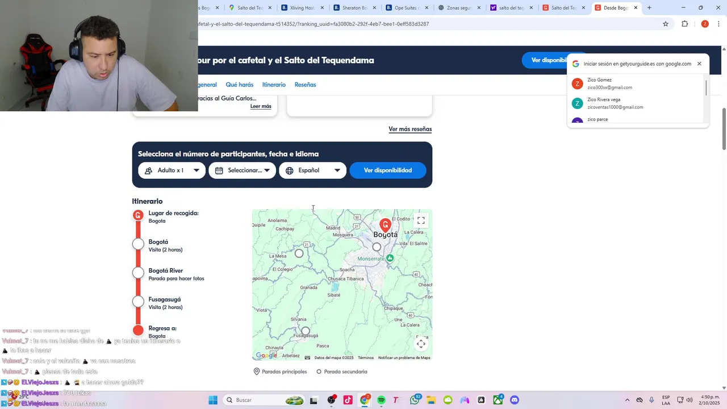Open map keyboard shortcuts icon
The height and width of the screenshot is (409, 727).
pos(307,358)
